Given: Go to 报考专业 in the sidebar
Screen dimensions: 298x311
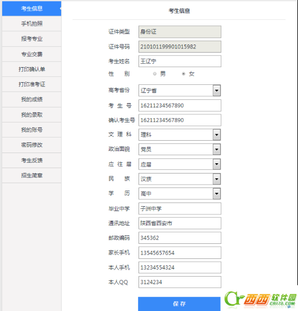Looking at the screenshot, I should point(32,39).
